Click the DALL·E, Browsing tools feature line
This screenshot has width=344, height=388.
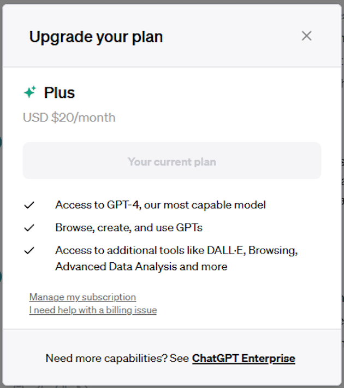[176, 250]
